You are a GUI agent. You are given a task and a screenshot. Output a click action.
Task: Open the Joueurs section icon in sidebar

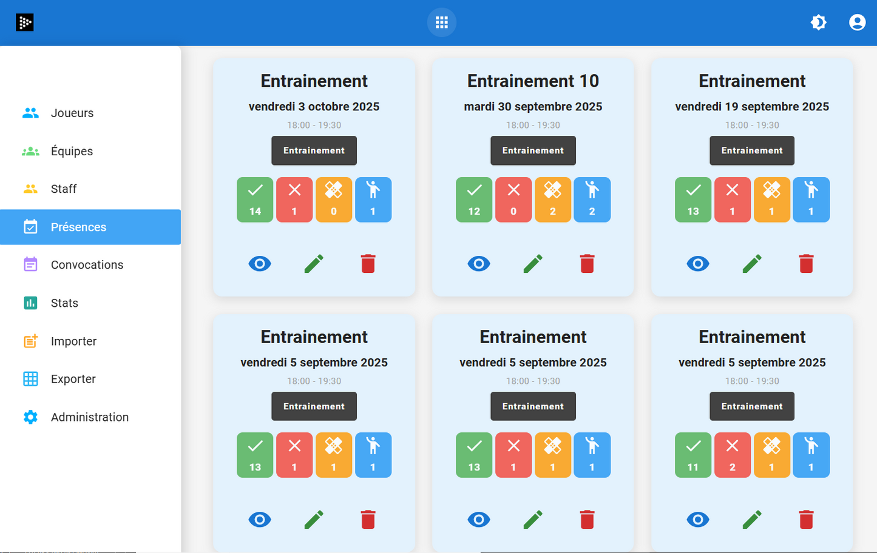[x=30, y=113]
